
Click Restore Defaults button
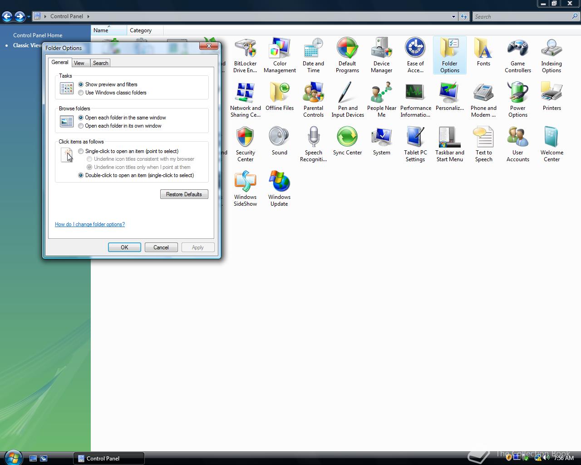pyautogui.click(x=184, y=194)
